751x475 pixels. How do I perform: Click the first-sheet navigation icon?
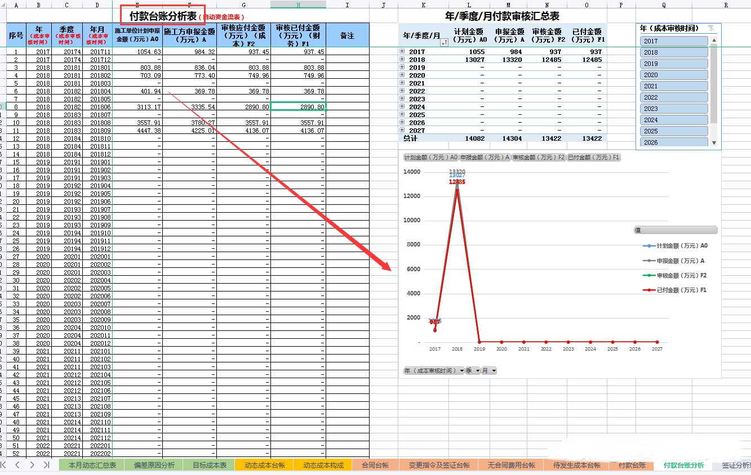pos(5,465)
